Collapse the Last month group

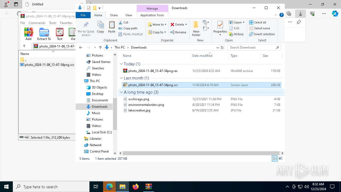[x=121, y=78]
